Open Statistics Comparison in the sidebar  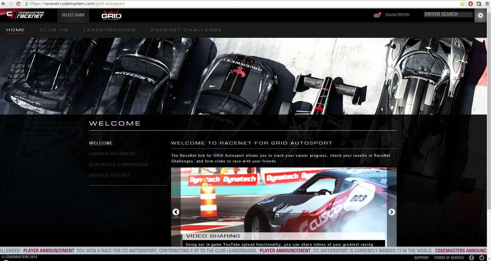[x=118, y=164]
